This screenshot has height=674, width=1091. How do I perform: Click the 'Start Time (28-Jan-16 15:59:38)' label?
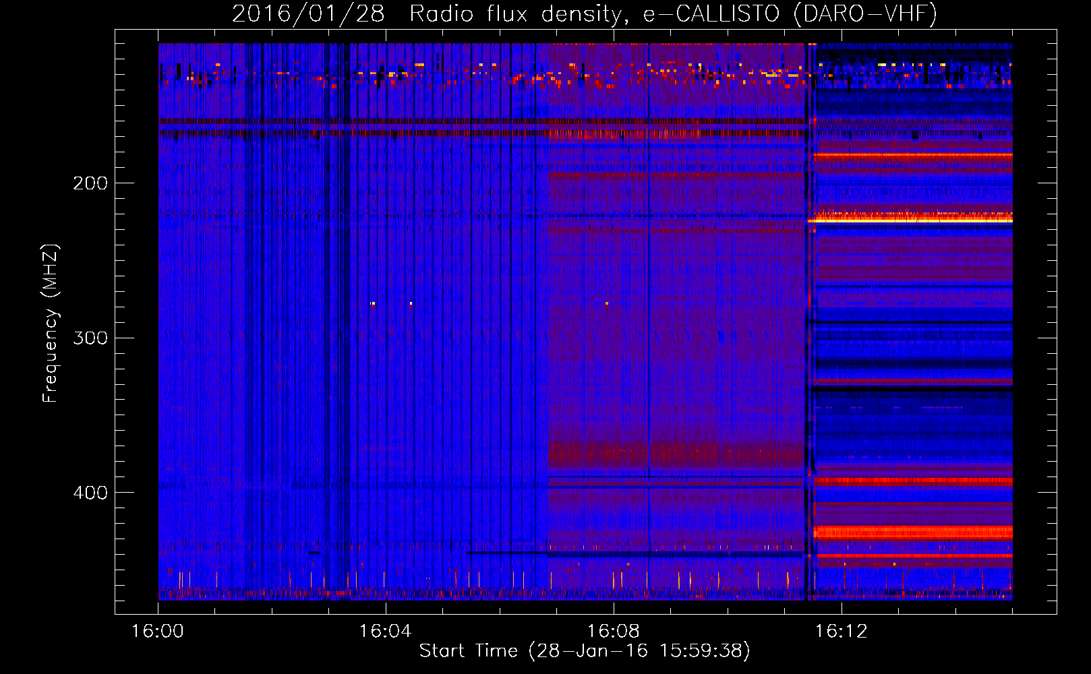[585, 651]
